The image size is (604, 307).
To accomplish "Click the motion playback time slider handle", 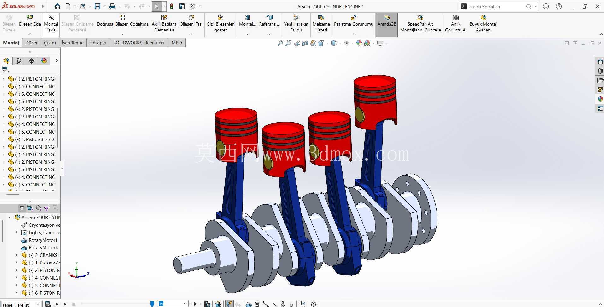I will point(152,304).
